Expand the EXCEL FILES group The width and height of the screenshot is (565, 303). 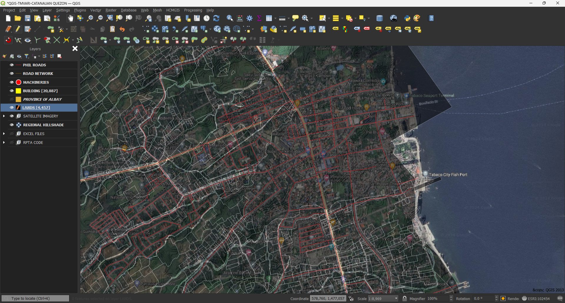(4, 134)
